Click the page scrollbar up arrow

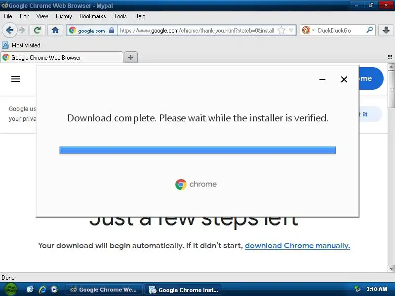[x=391, y=67]
